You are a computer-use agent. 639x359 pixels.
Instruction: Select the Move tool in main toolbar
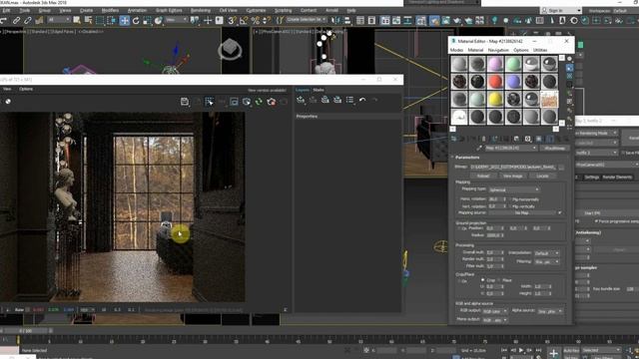[124, 20]
